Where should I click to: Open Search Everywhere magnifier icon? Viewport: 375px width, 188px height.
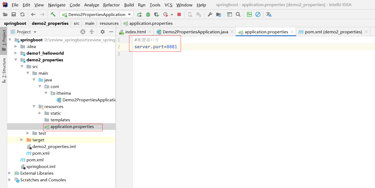coord(238,14)
